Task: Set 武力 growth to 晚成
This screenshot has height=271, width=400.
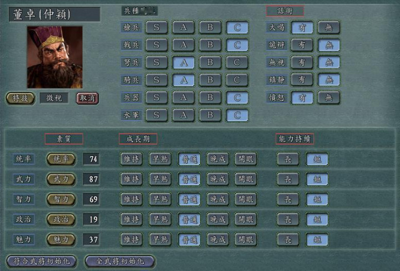Action: pos(218,179)
